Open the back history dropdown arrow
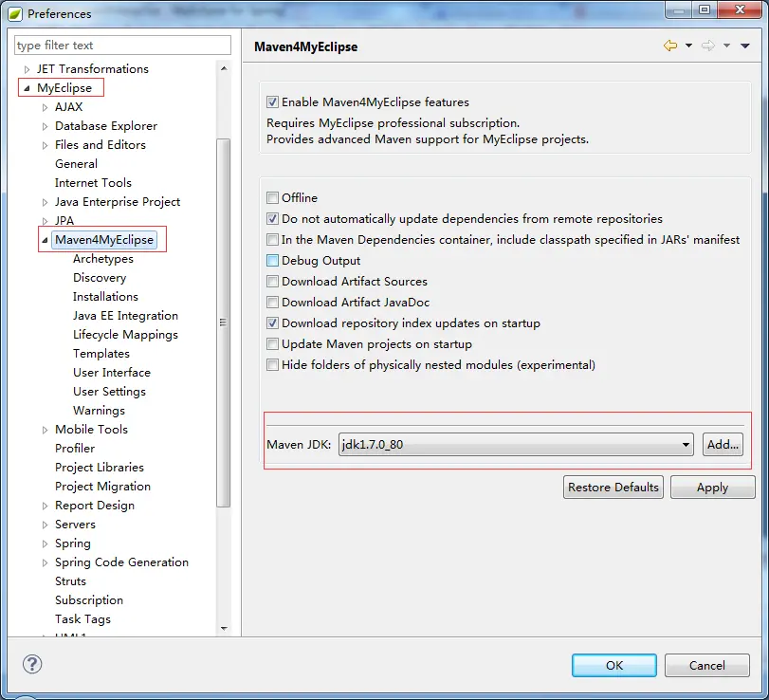This screenshot has width=769, height=700. tap(688, 46)
